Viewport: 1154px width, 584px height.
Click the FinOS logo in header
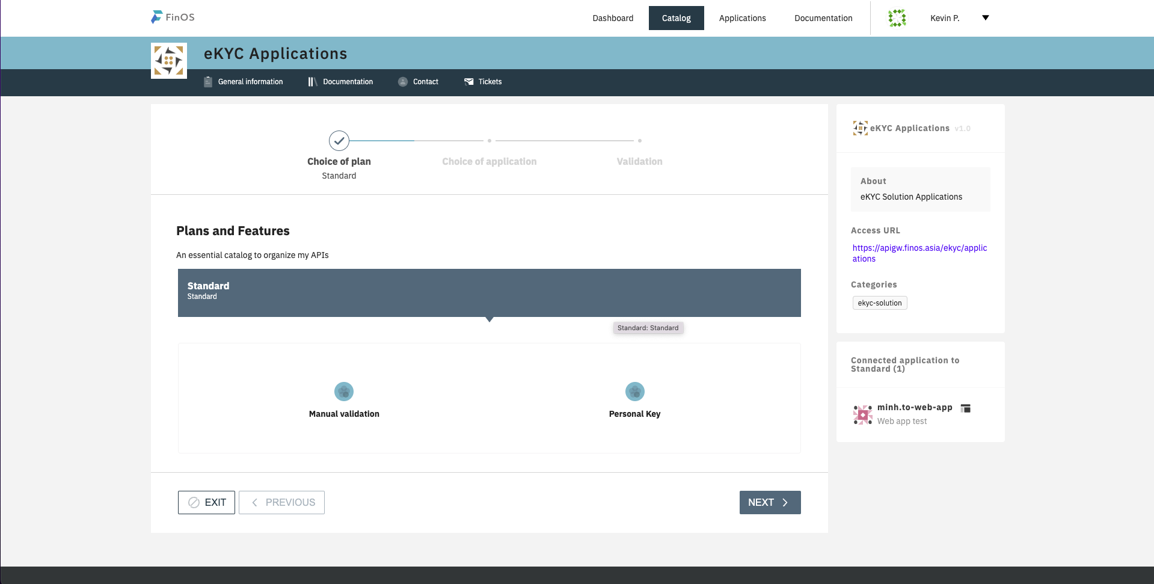[x=173, y=17]
